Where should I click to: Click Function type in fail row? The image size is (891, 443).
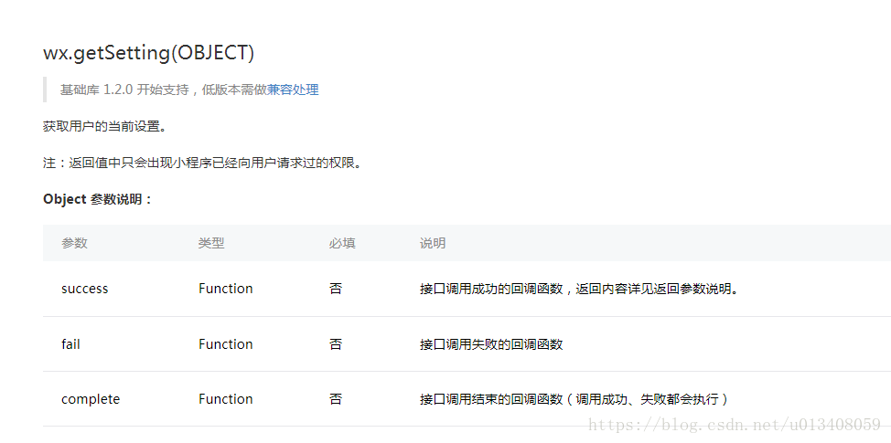226,343
